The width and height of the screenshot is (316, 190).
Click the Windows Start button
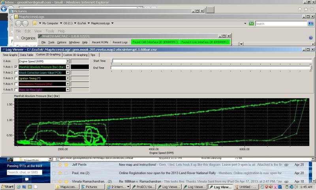click(x=7, y=186)
